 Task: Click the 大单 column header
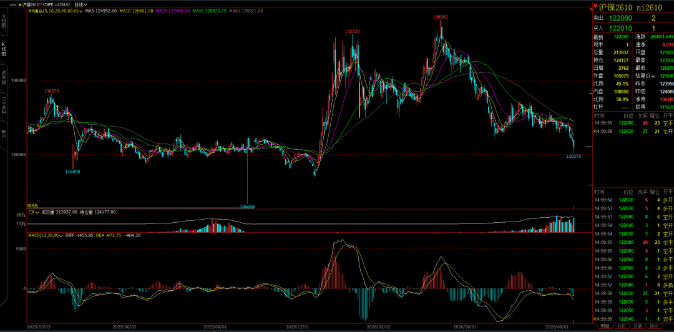(x=643, y=115)
